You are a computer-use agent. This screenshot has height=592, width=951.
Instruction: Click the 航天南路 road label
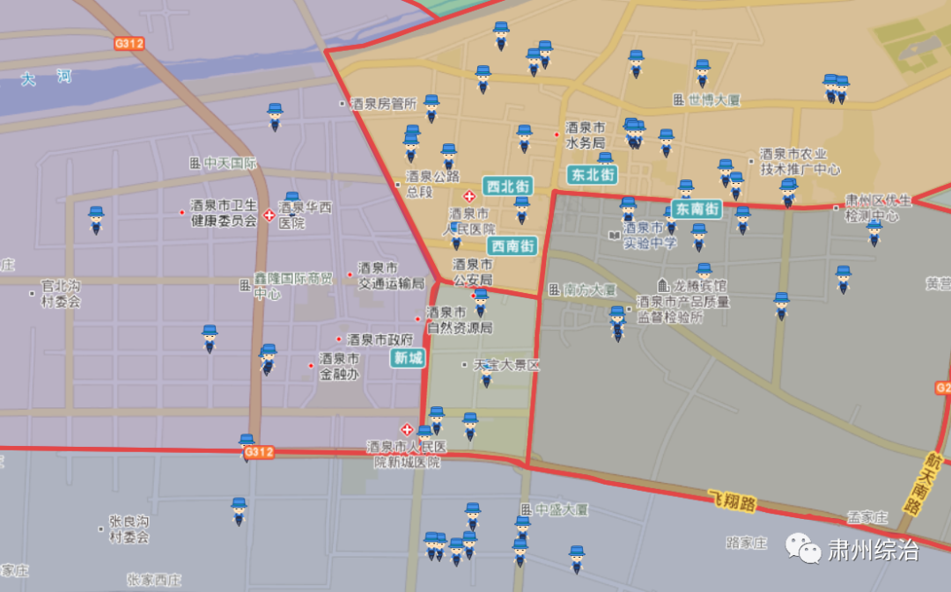click(x=921, y=483)
